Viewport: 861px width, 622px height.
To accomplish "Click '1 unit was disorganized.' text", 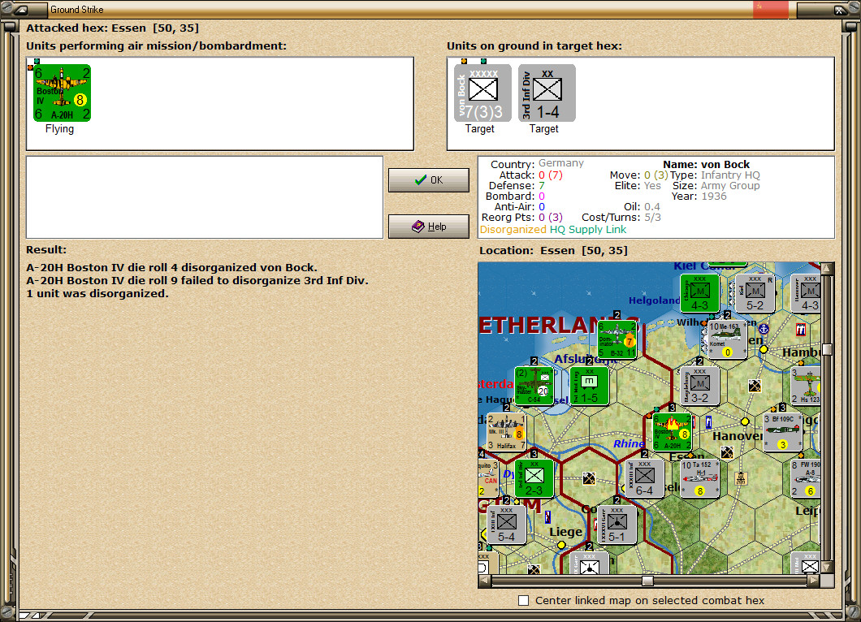I will tap(97, 294).
